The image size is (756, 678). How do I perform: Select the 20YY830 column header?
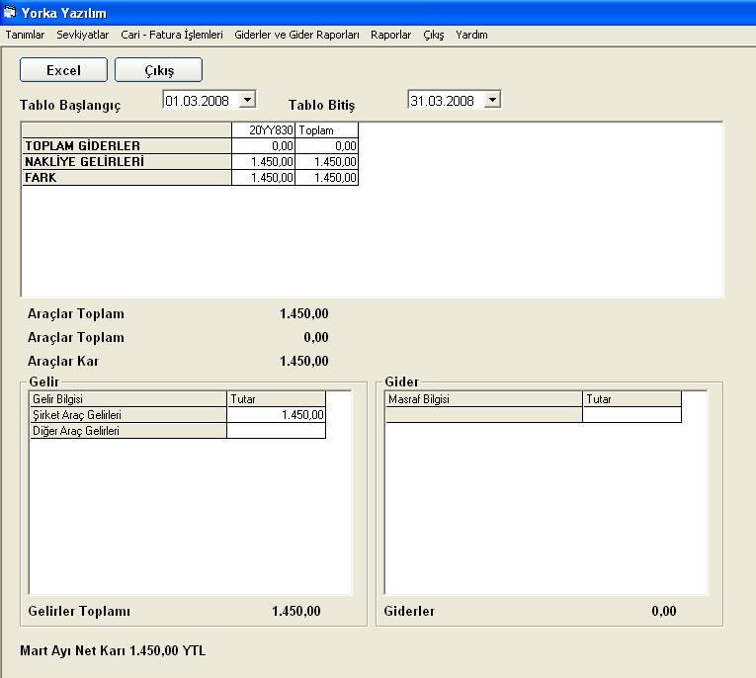pos(263,130)
